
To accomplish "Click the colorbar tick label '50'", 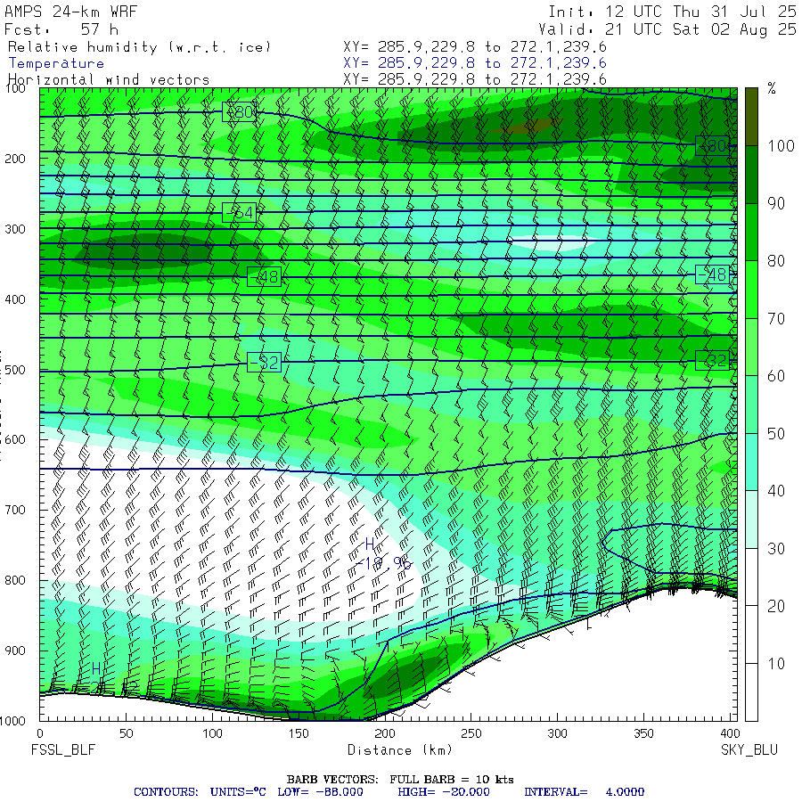I will click(x=776, y=434).
